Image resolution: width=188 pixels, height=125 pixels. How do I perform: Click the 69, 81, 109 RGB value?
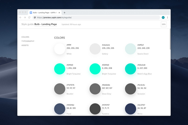coord(71,108)
